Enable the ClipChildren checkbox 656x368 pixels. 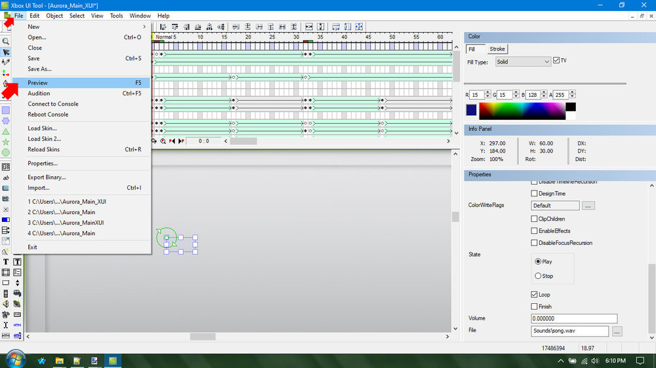(x=534, y=219)
